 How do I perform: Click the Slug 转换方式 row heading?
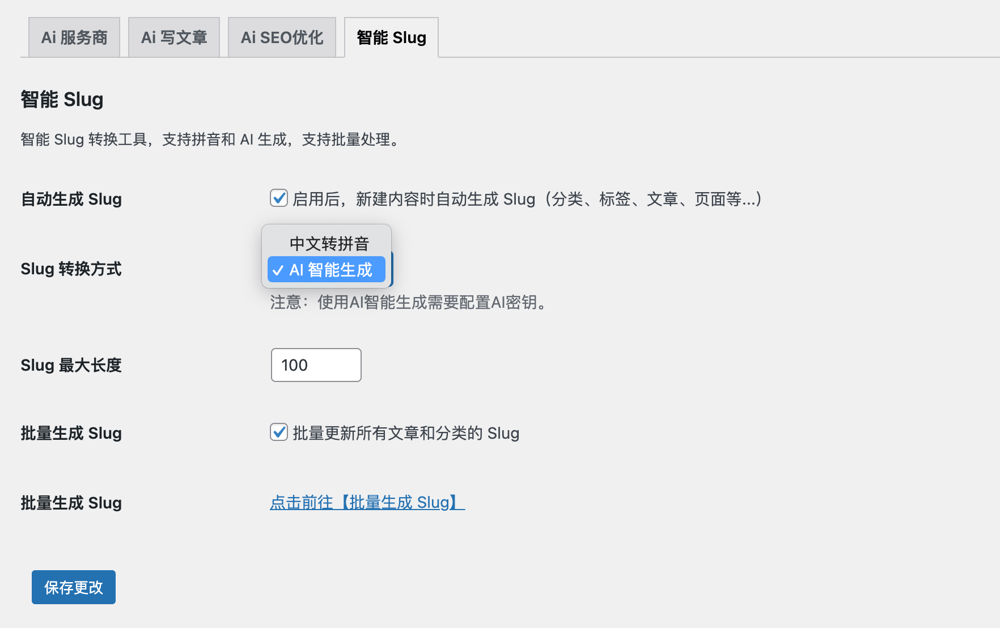71,269
